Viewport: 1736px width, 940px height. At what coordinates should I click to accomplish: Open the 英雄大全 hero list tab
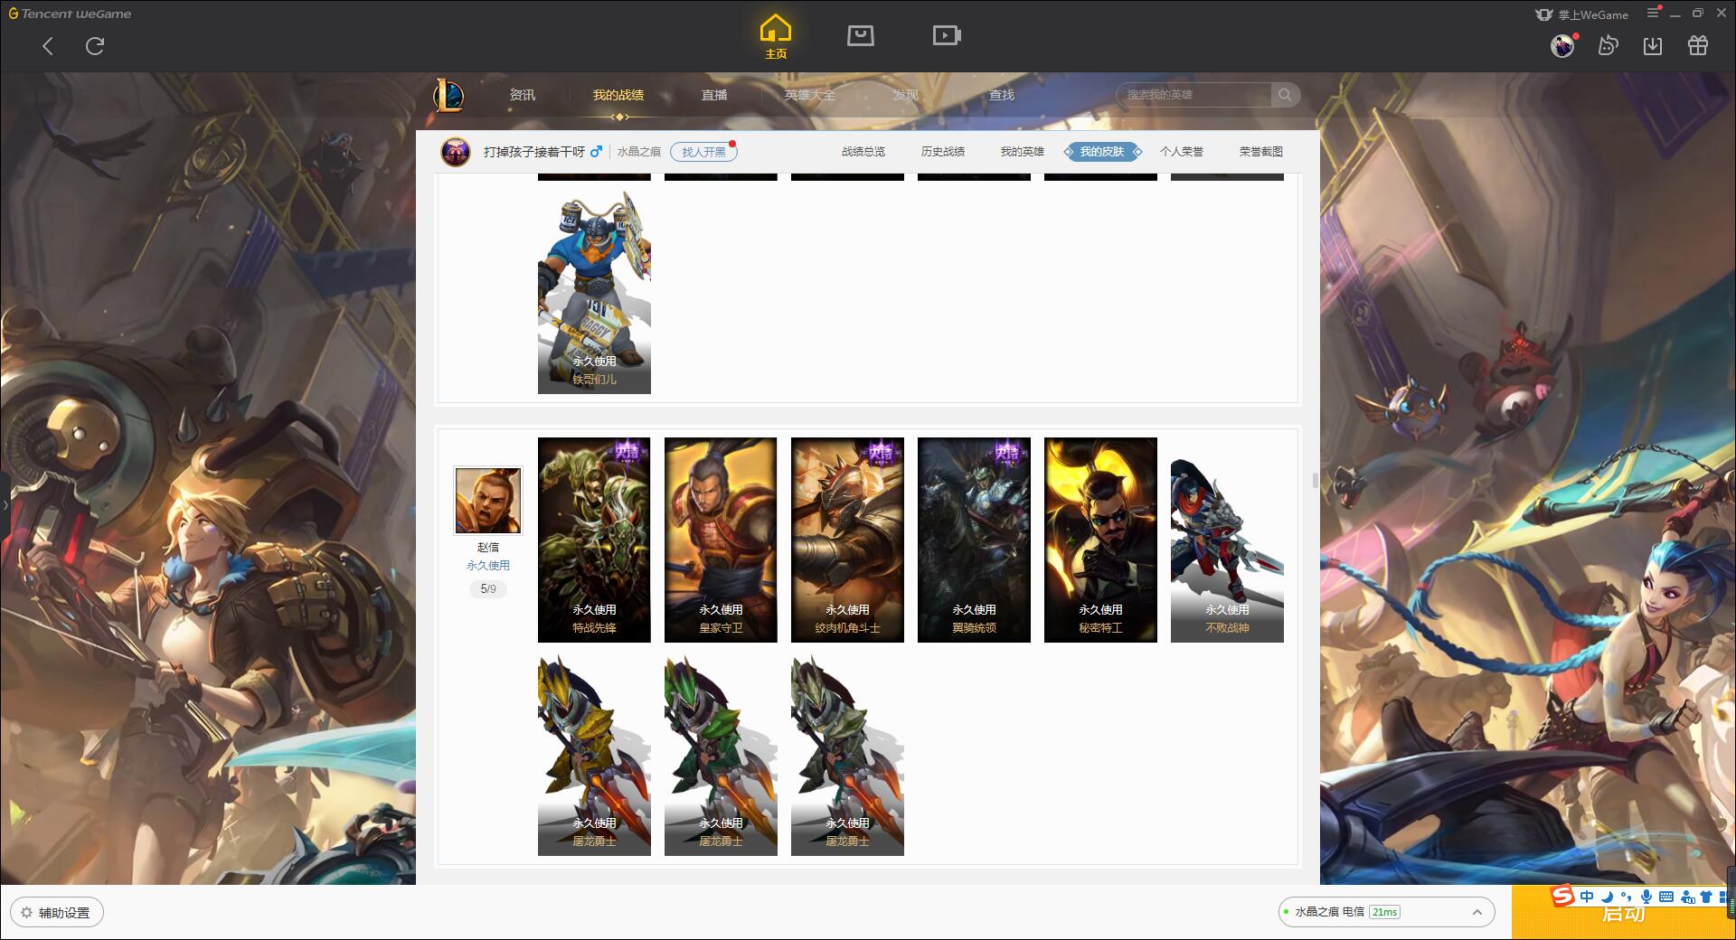[x=810, y=95]
